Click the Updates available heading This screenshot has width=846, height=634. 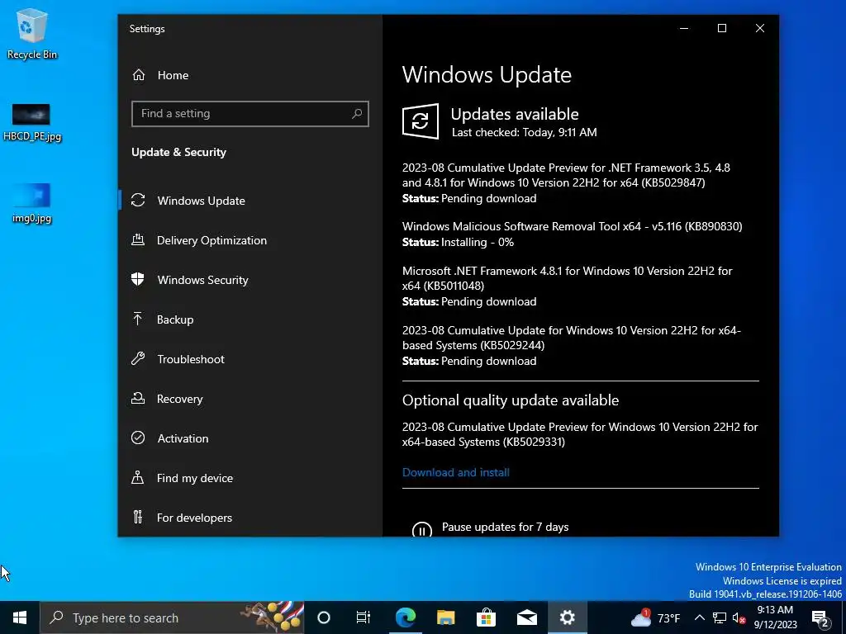[515, 114]
